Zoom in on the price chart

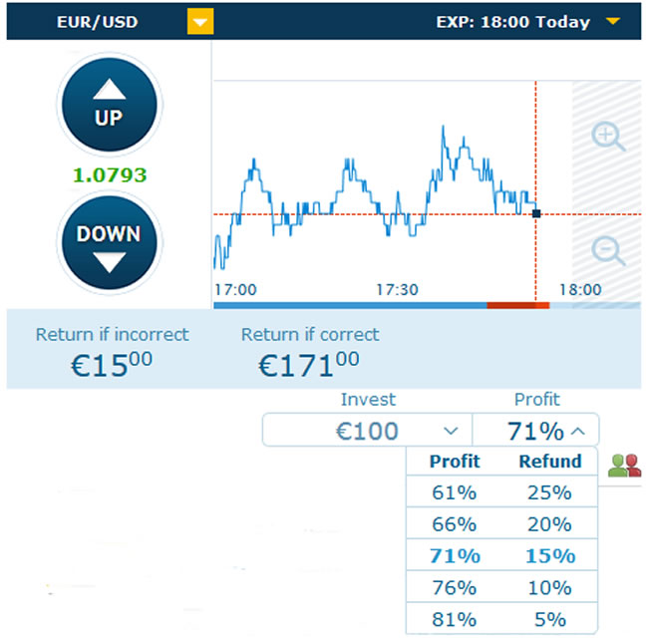[607, 136]
